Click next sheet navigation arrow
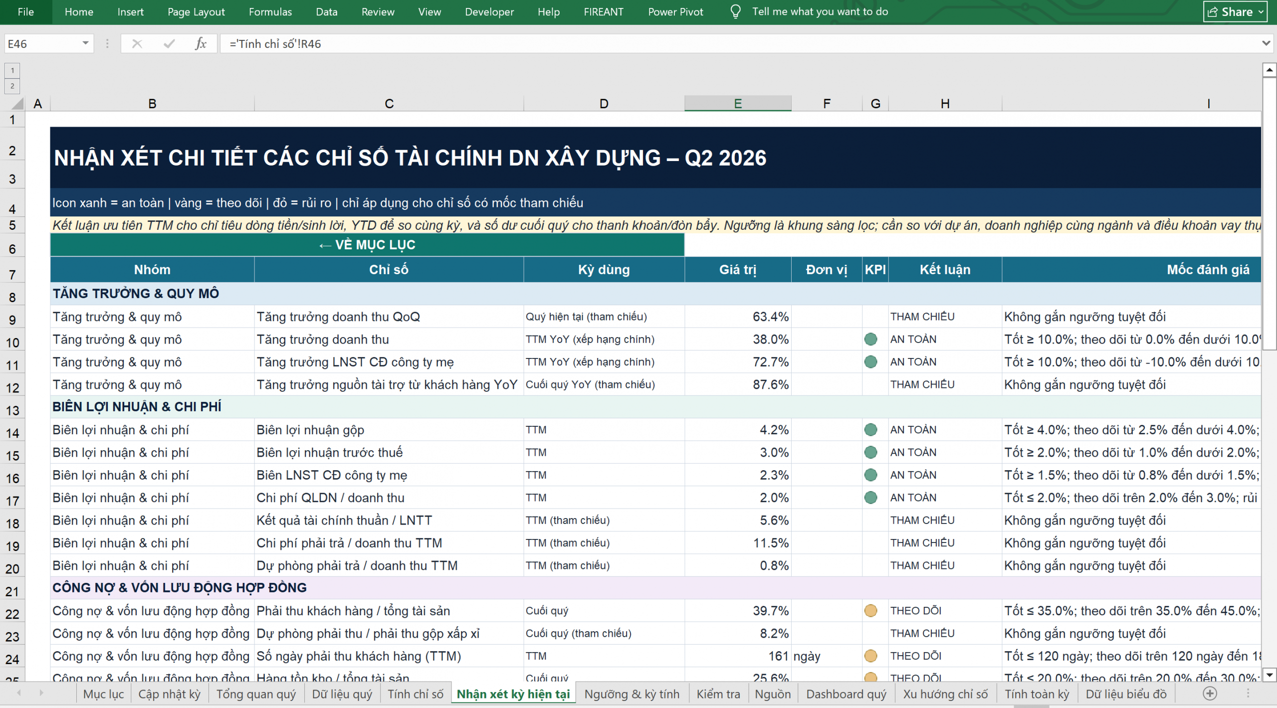Image resolution: width=1277 pixels, height=708 pixels. tap(41, 693)
